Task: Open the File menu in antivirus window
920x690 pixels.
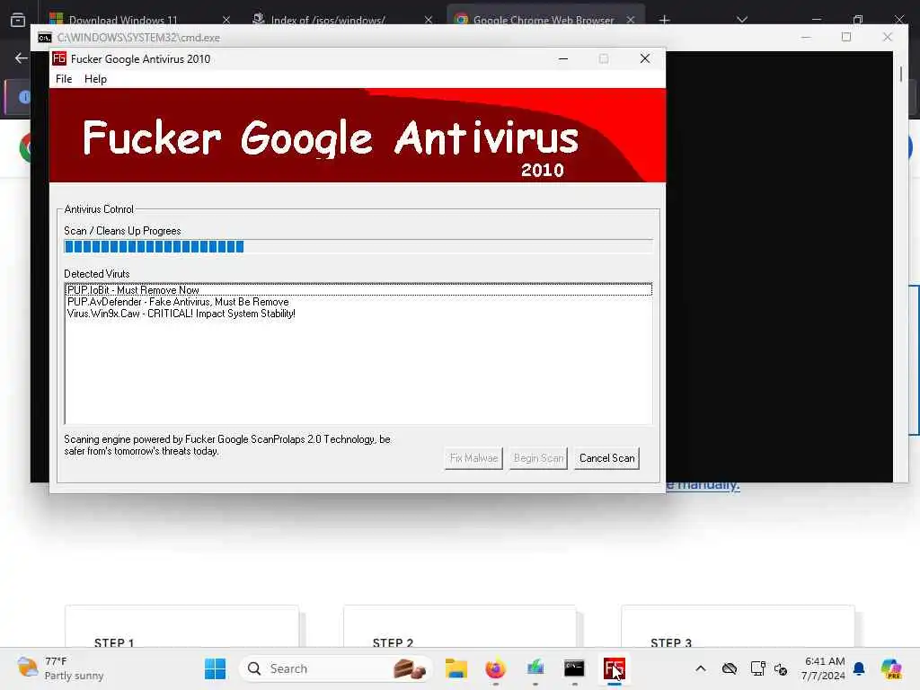Action: coord(64,79)
